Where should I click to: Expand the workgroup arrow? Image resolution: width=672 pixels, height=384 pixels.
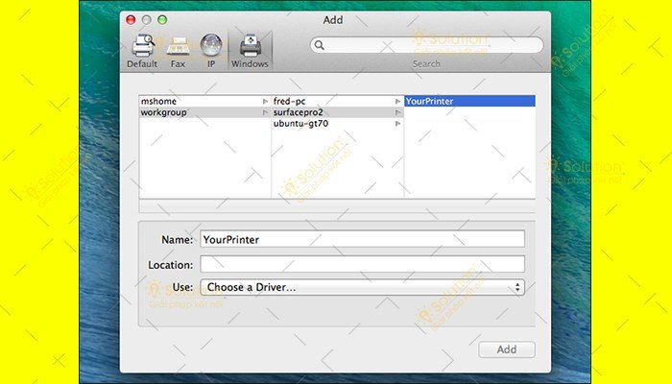click(x=265, y=112)
